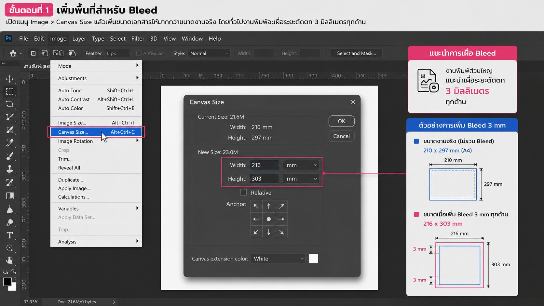Set anchor to bottom-left arrow

pos(256,232)
